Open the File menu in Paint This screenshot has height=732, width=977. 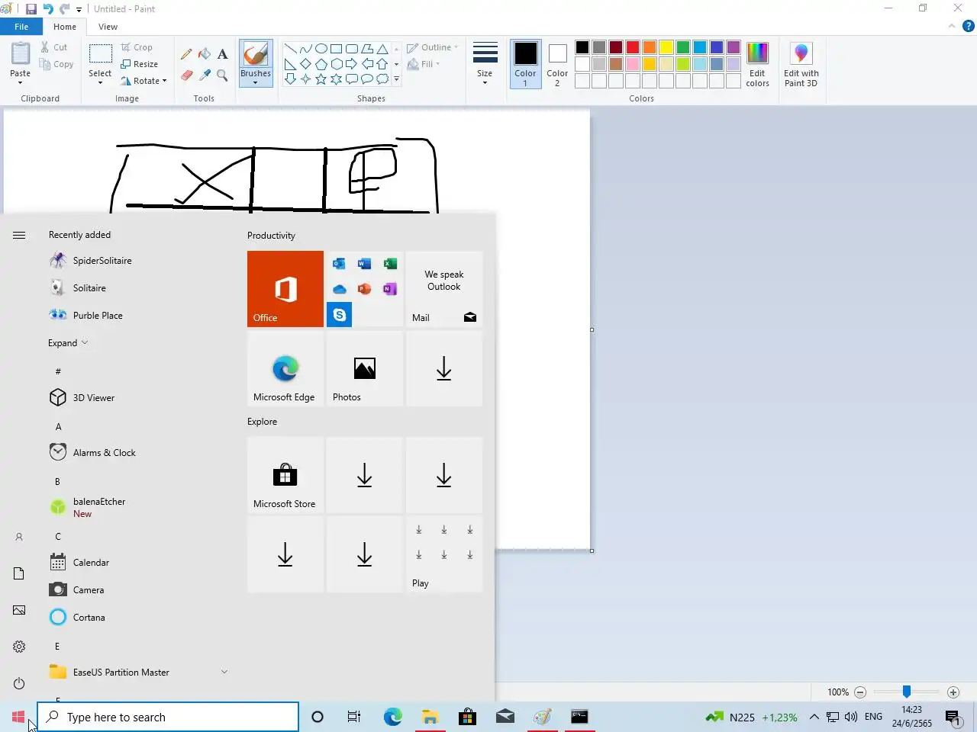[x=21, y=27]
